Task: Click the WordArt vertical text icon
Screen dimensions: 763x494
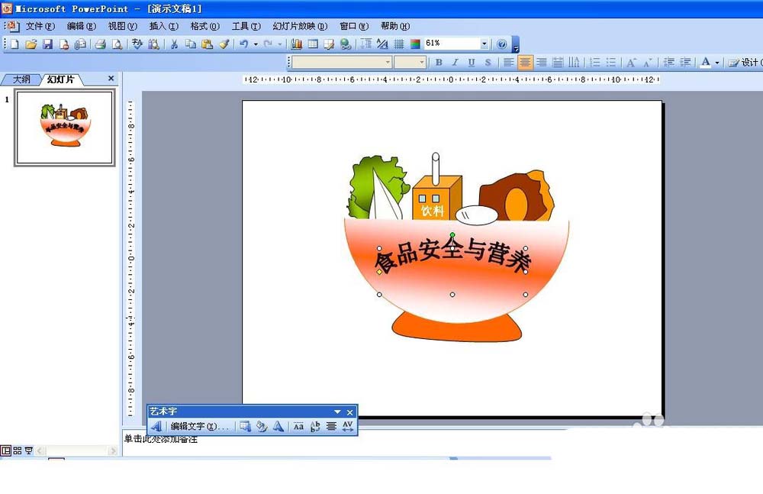Action: coord(314,427)
